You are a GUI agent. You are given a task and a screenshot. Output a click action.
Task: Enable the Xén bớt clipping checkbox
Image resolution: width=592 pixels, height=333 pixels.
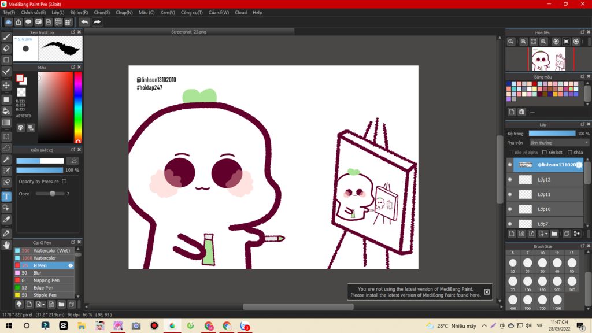(545, 152)
